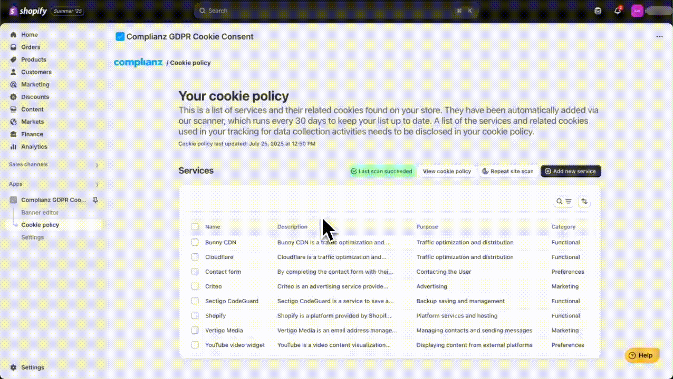Open Banner editor under Complianz
Screen dimensions: 673x379
tap(40, 213)
